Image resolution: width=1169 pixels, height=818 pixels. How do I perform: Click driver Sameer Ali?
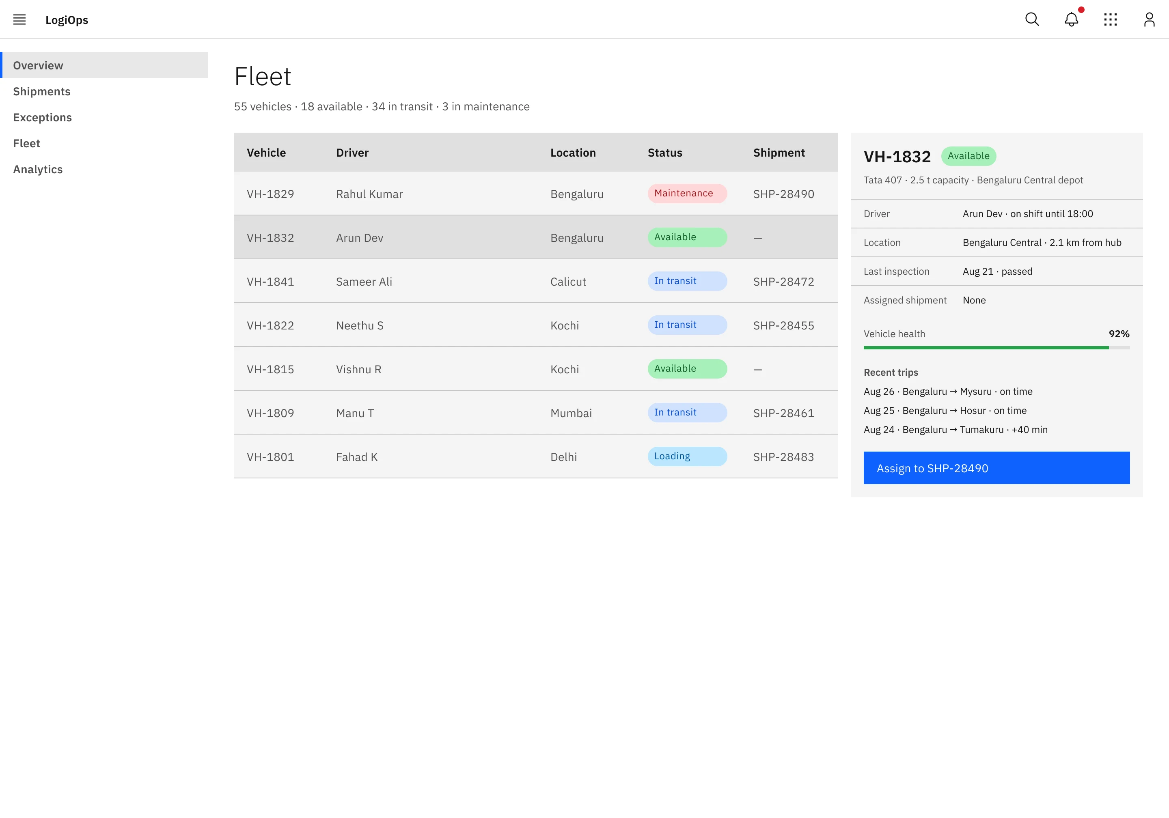tap(364, 282)
